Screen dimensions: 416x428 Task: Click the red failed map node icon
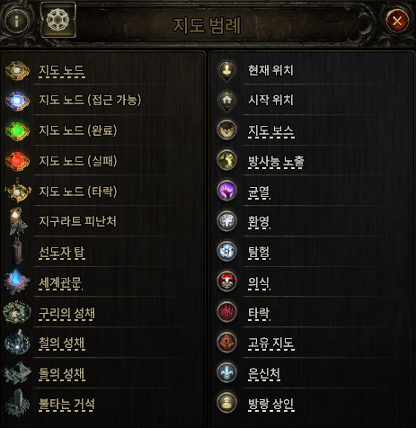[17, 161]
